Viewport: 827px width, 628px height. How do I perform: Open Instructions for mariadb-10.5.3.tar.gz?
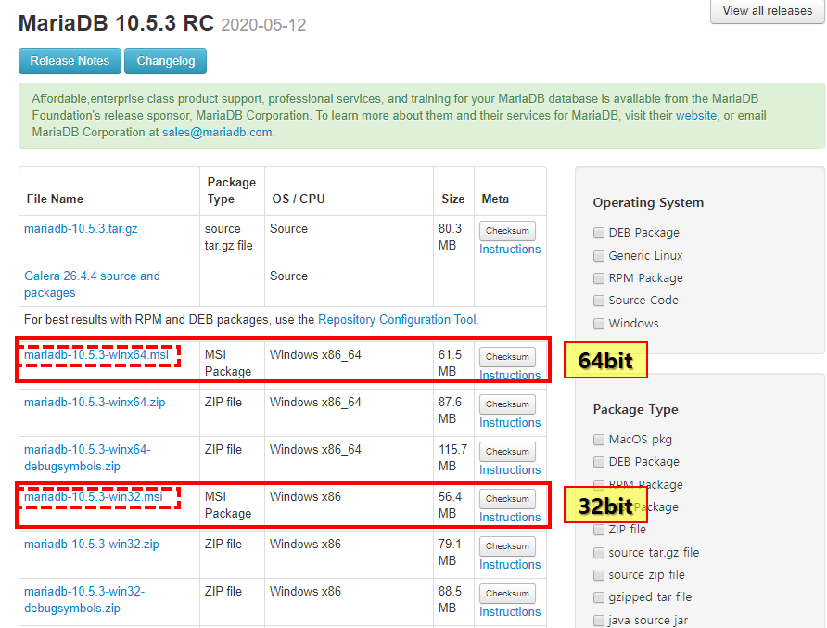click(510, 250)
